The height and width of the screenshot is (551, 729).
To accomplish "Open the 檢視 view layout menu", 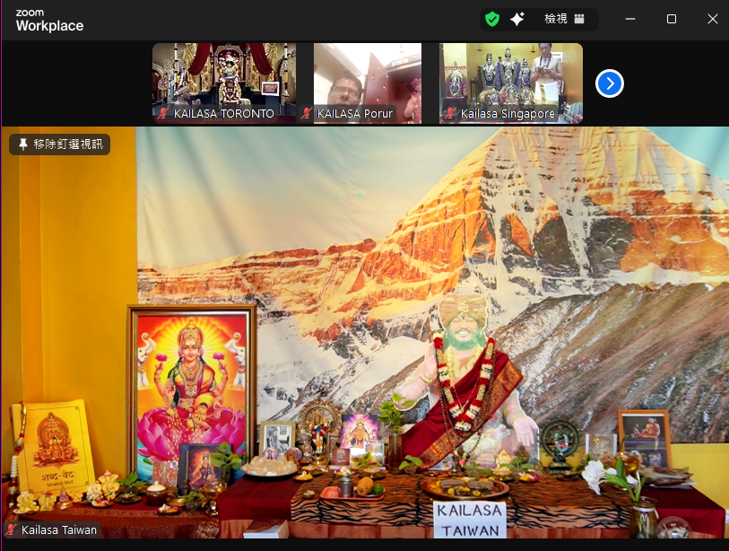I will [556, 19].
